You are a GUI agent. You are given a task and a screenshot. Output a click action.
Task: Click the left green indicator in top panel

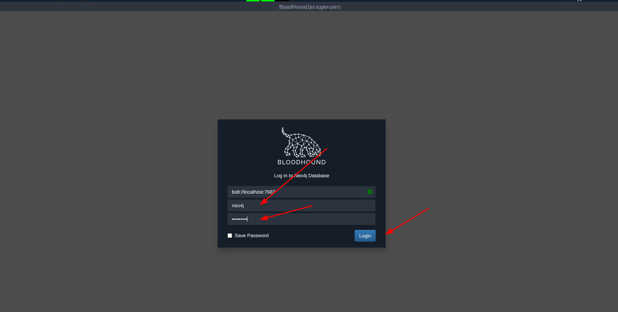point(253,1)
